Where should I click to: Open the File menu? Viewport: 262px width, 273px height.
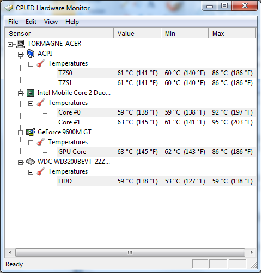(x=13, y=22)
